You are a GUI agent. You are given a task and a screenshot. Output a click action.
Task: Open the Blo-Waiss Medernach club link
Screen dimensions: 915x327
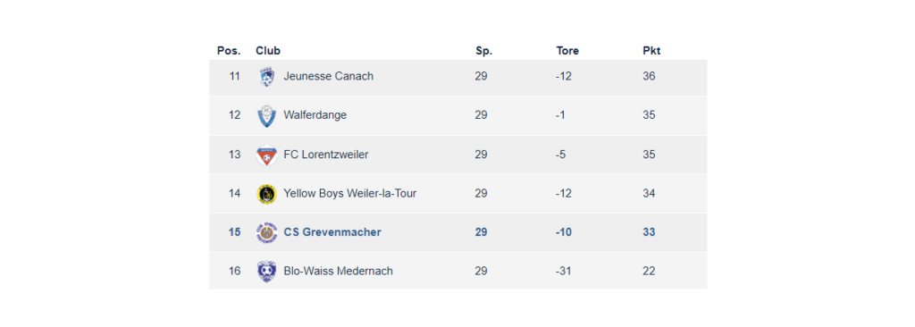tap(339, 271)
